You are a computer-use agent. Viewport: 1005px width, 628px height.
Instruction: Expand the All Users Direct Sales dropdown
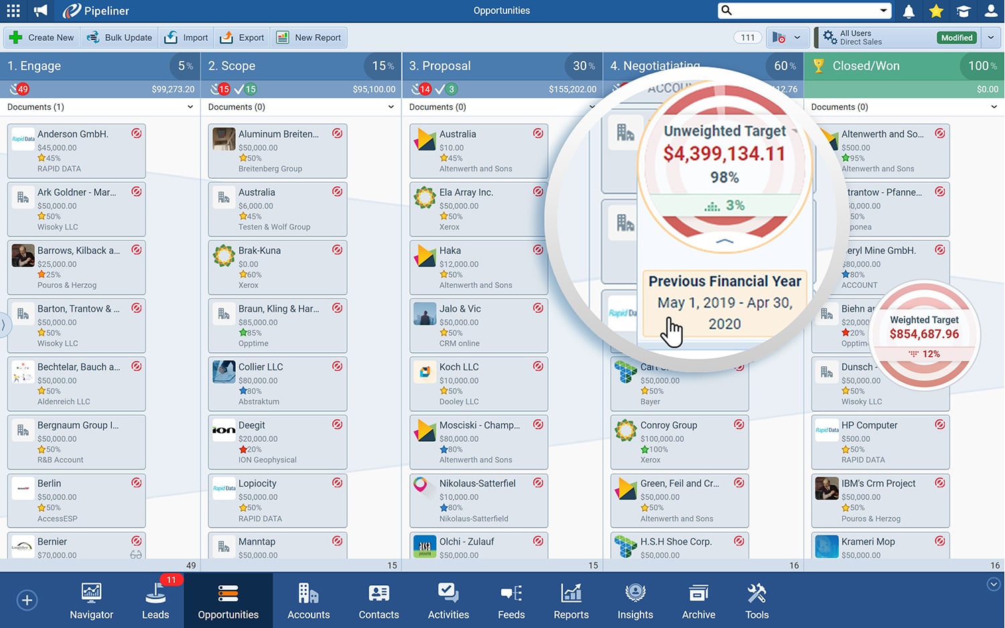pyautogui.click(x=990, y=37)
